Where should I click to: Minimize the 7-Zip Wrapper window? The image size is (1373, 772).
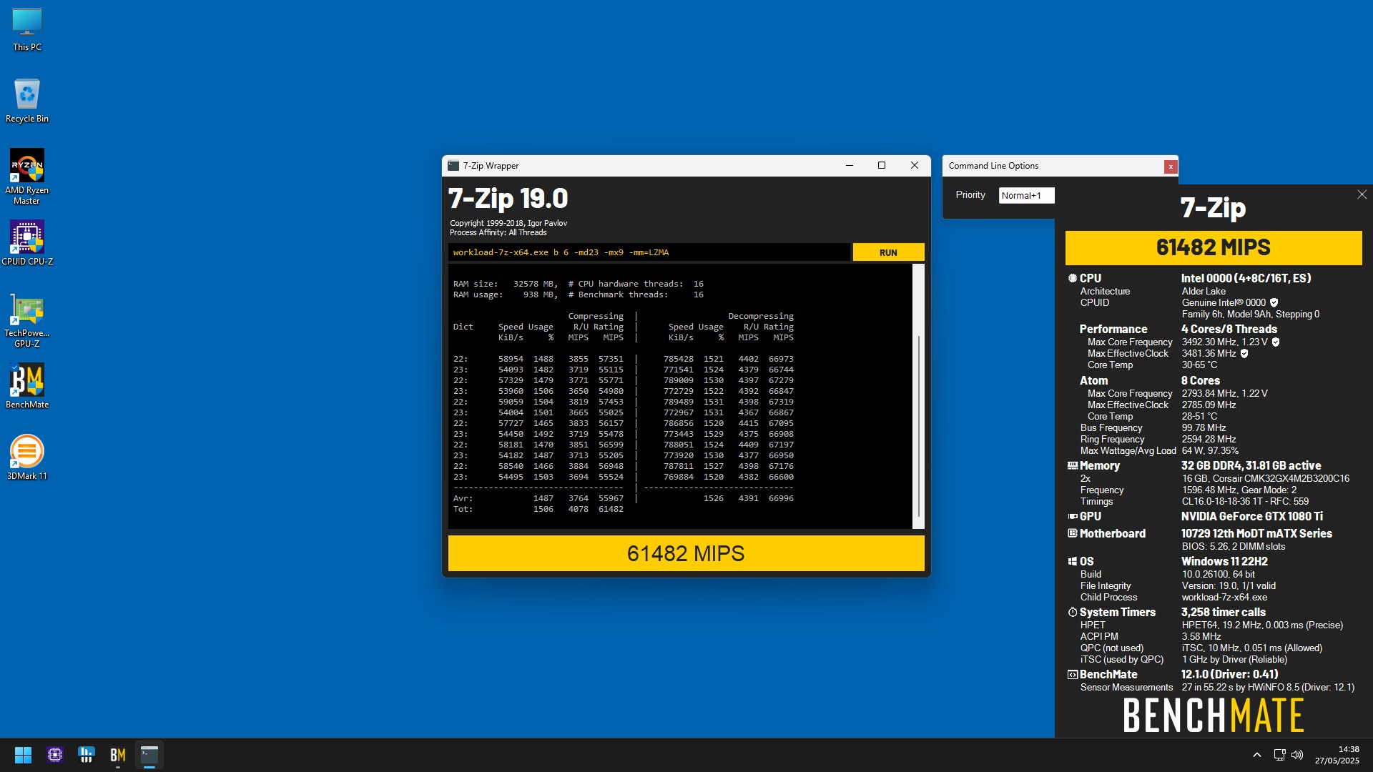click(x=850, y=166)
